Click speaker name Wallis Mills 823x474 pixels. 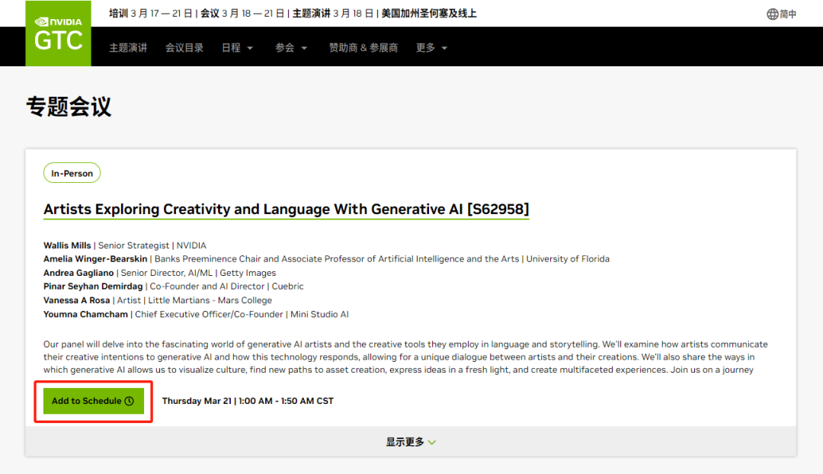pyautogui.click(x=67, y=245)
